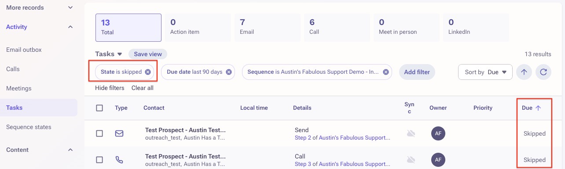Remove the State is skipped filter
Screen dimensions: 565x169
148,72
